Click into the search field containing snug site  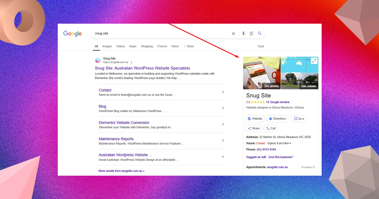coord(161,34)
